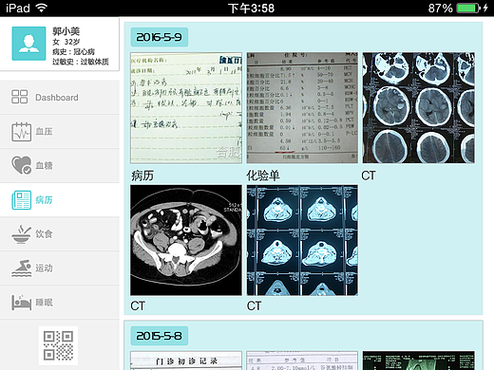Screen dimensions: 494x370
Task: Tap the battery status icon
Action: (x=468, y=8)
